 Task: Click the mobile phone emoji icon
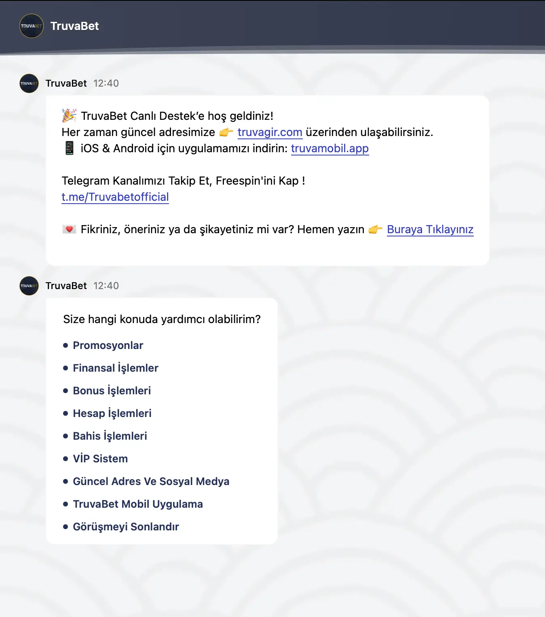click(70, 148)
